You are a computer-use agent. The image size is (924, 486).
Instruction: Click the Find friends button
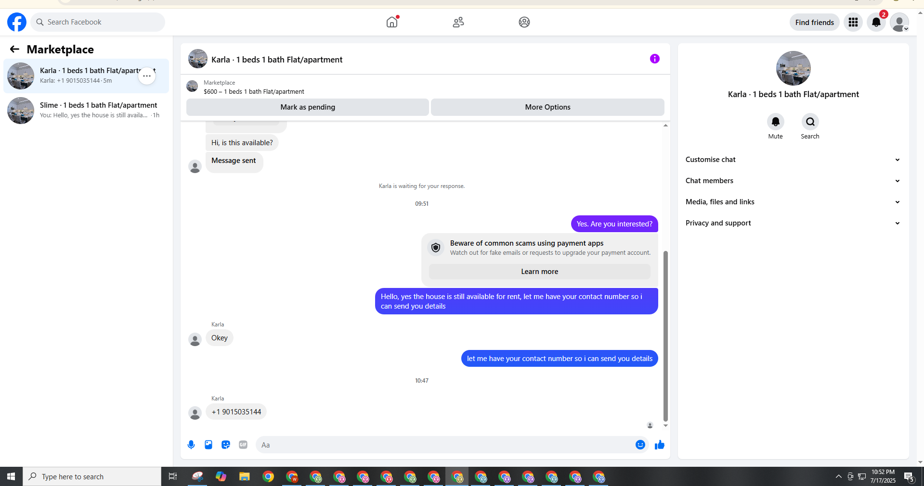coord(814,22)
